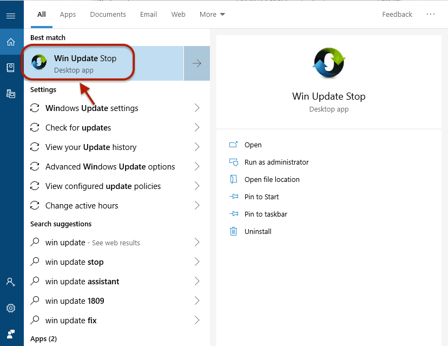Click the large Win Update Stop preview icon

pyautogui.click(x=329, y=63)
